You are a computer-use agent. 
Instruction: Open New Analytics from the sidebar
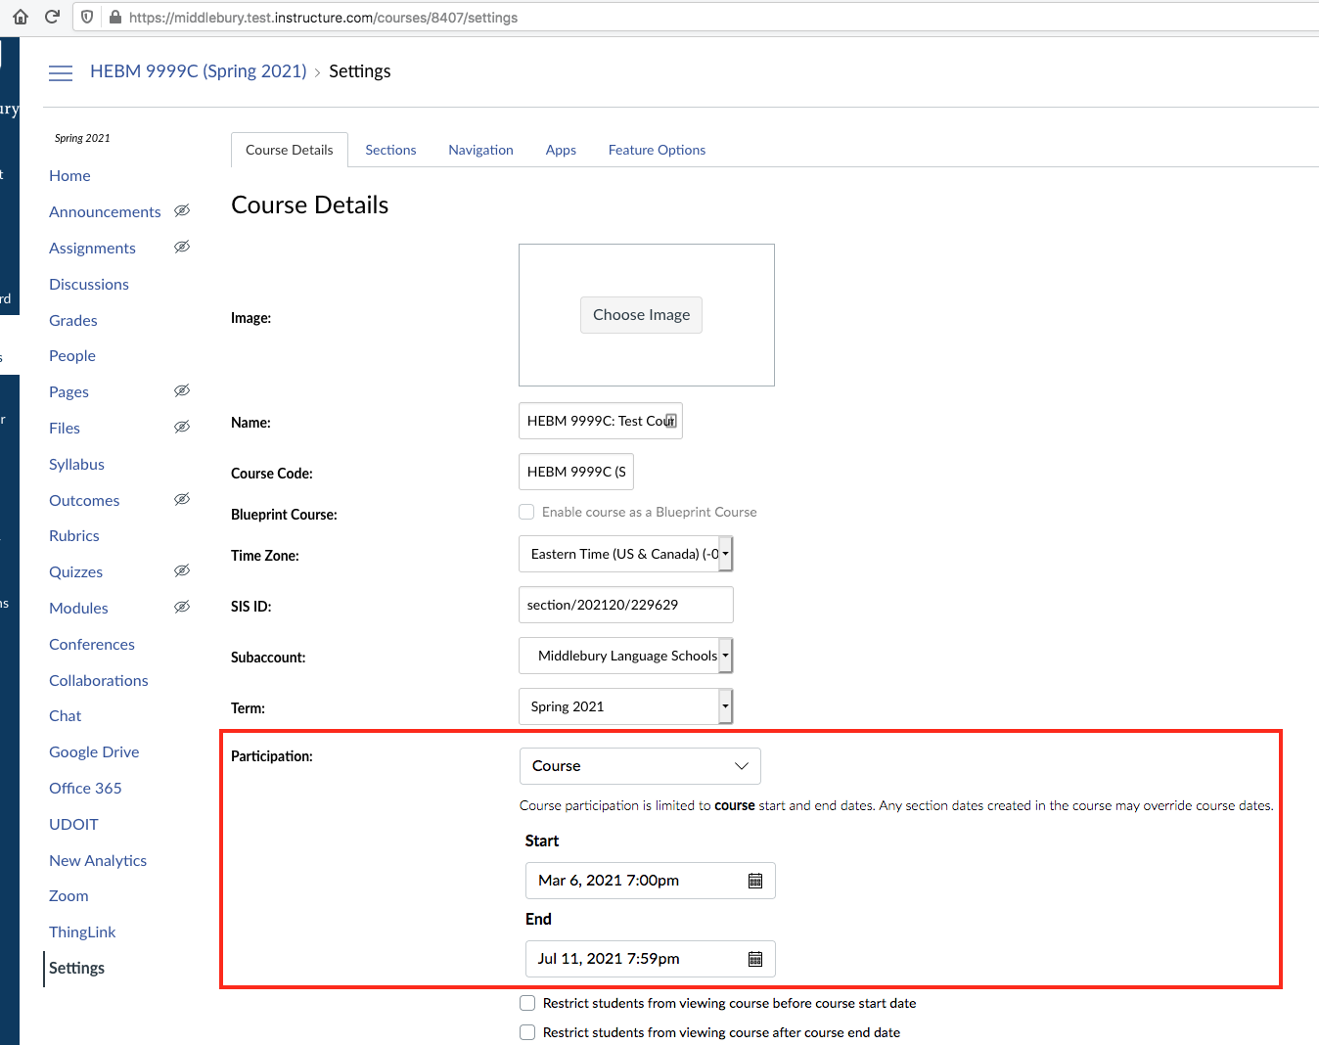[x=98, y=860]
